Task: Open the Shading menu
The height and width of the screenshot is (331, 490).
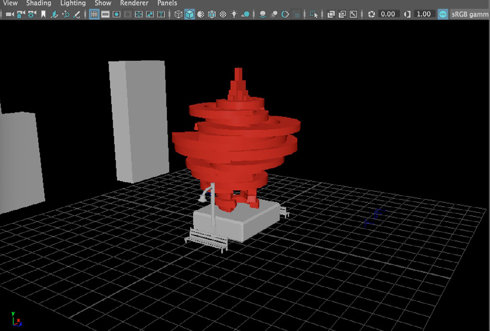Action: pos(38,3)
